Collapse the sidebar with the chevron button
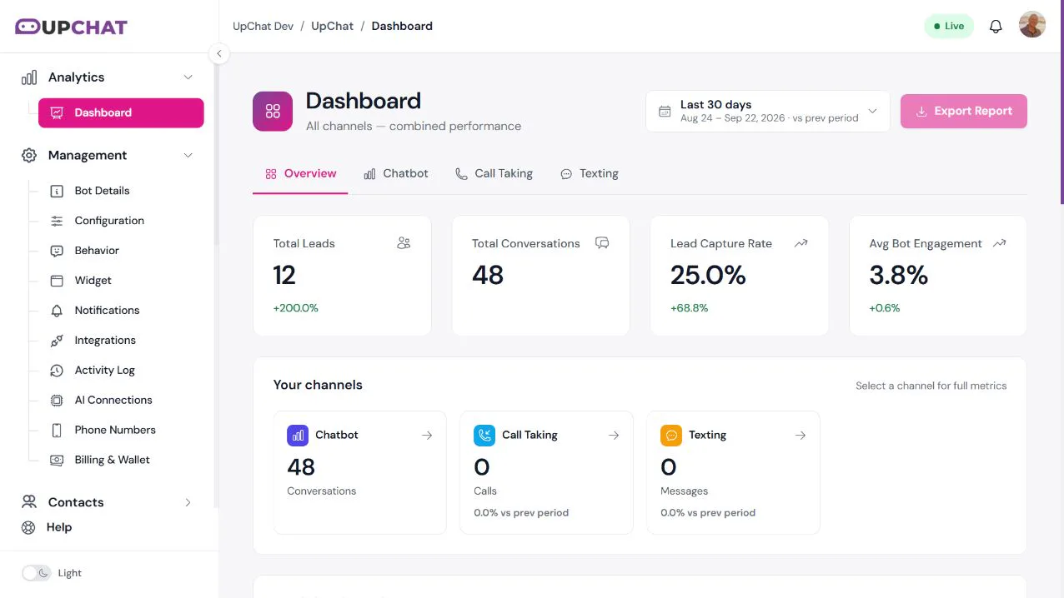The image size is (1064, 598). click(218, 53)
